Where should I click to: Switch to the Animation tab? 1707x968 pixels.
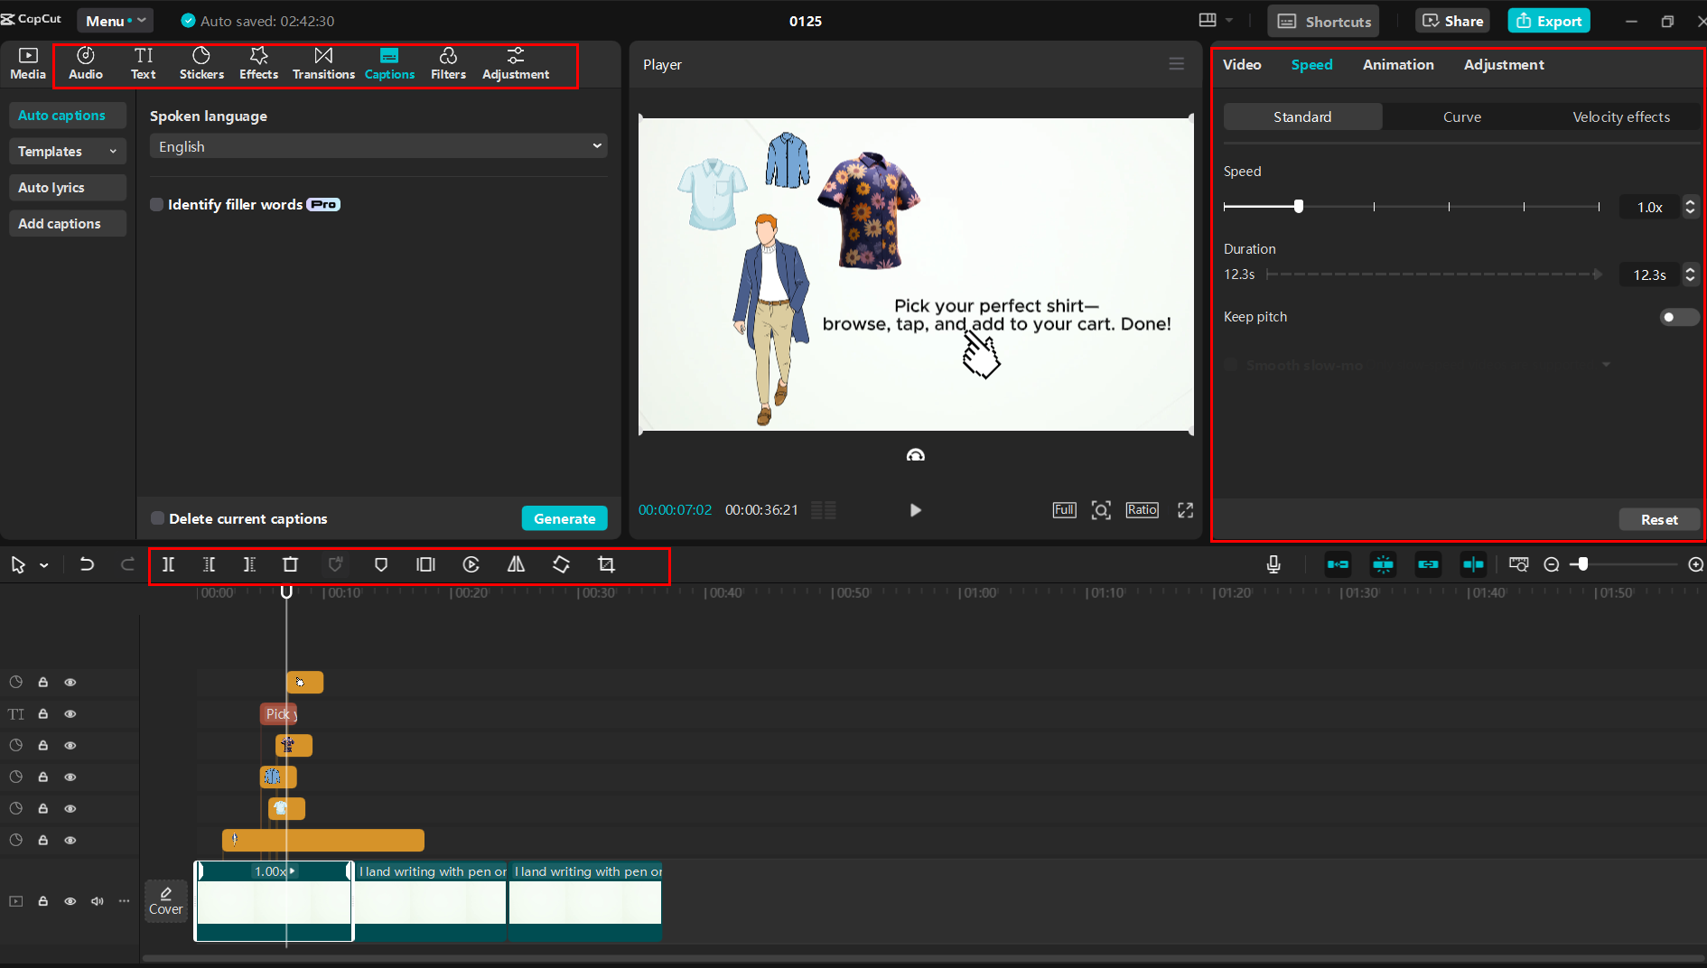coord(1398,64)
